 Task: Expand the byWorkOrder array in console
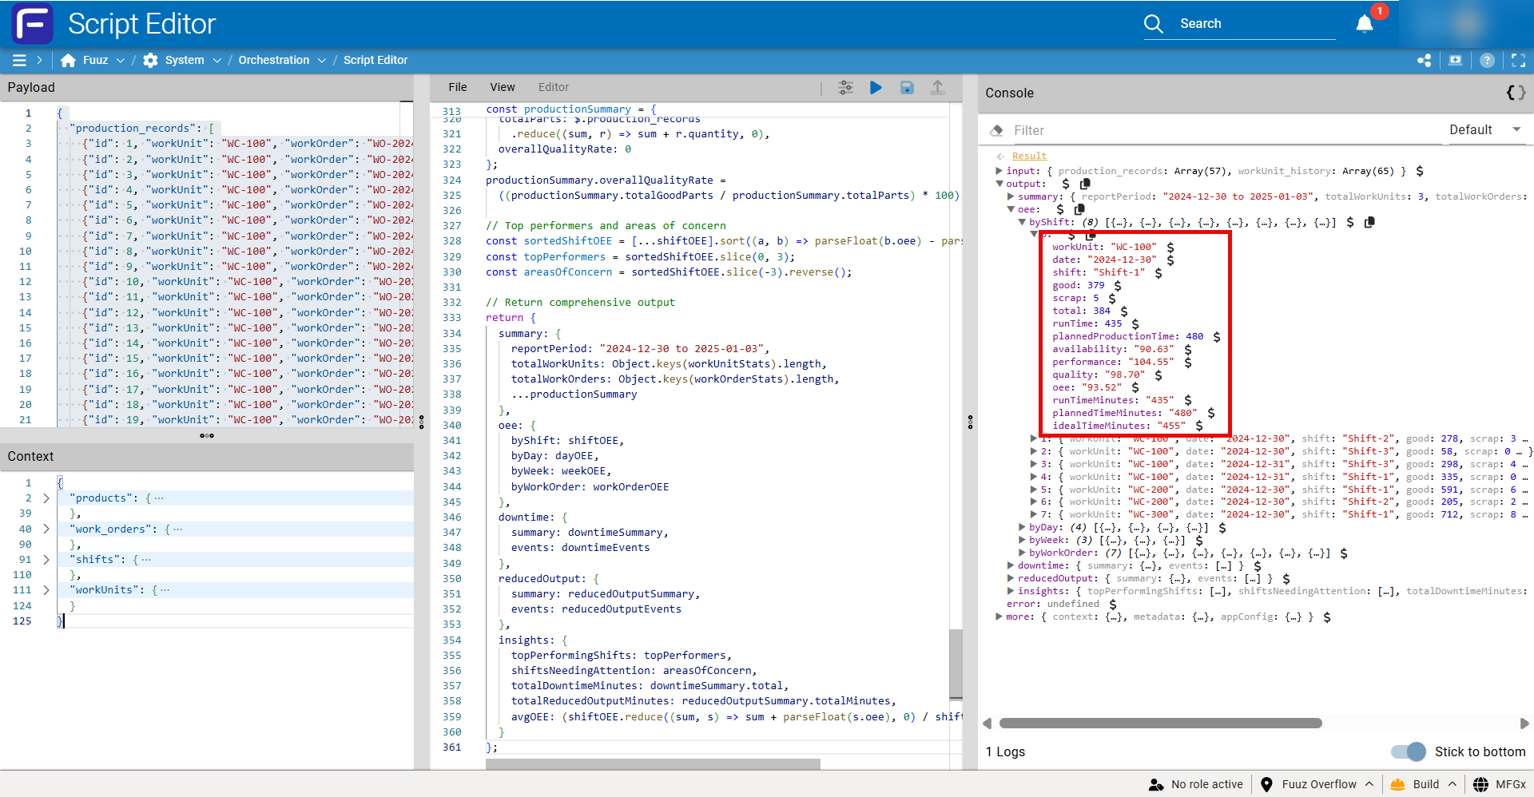pyautogui.click(x=1022, y=553)
